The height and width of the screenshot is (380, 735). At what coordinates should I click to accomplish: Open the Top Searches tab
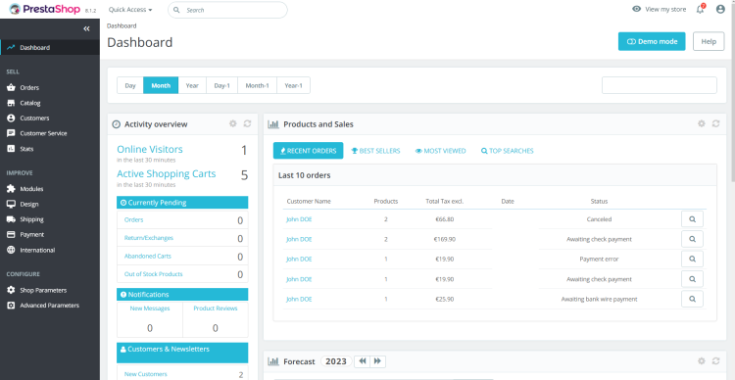click(x=508, y=151)
